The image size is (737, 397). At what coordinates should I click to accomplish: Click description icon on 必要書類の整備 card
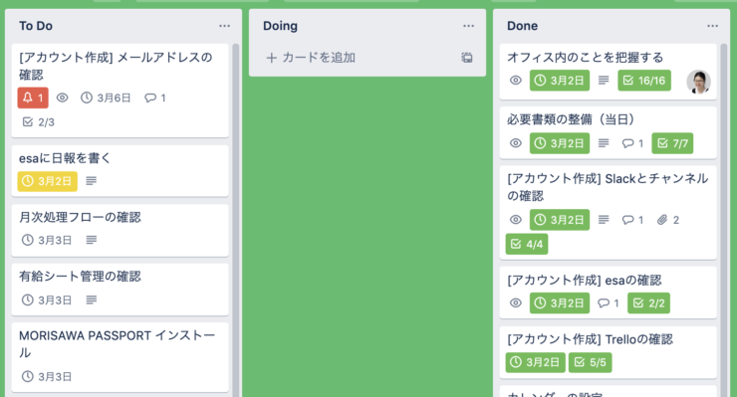[x=604, y=143]
